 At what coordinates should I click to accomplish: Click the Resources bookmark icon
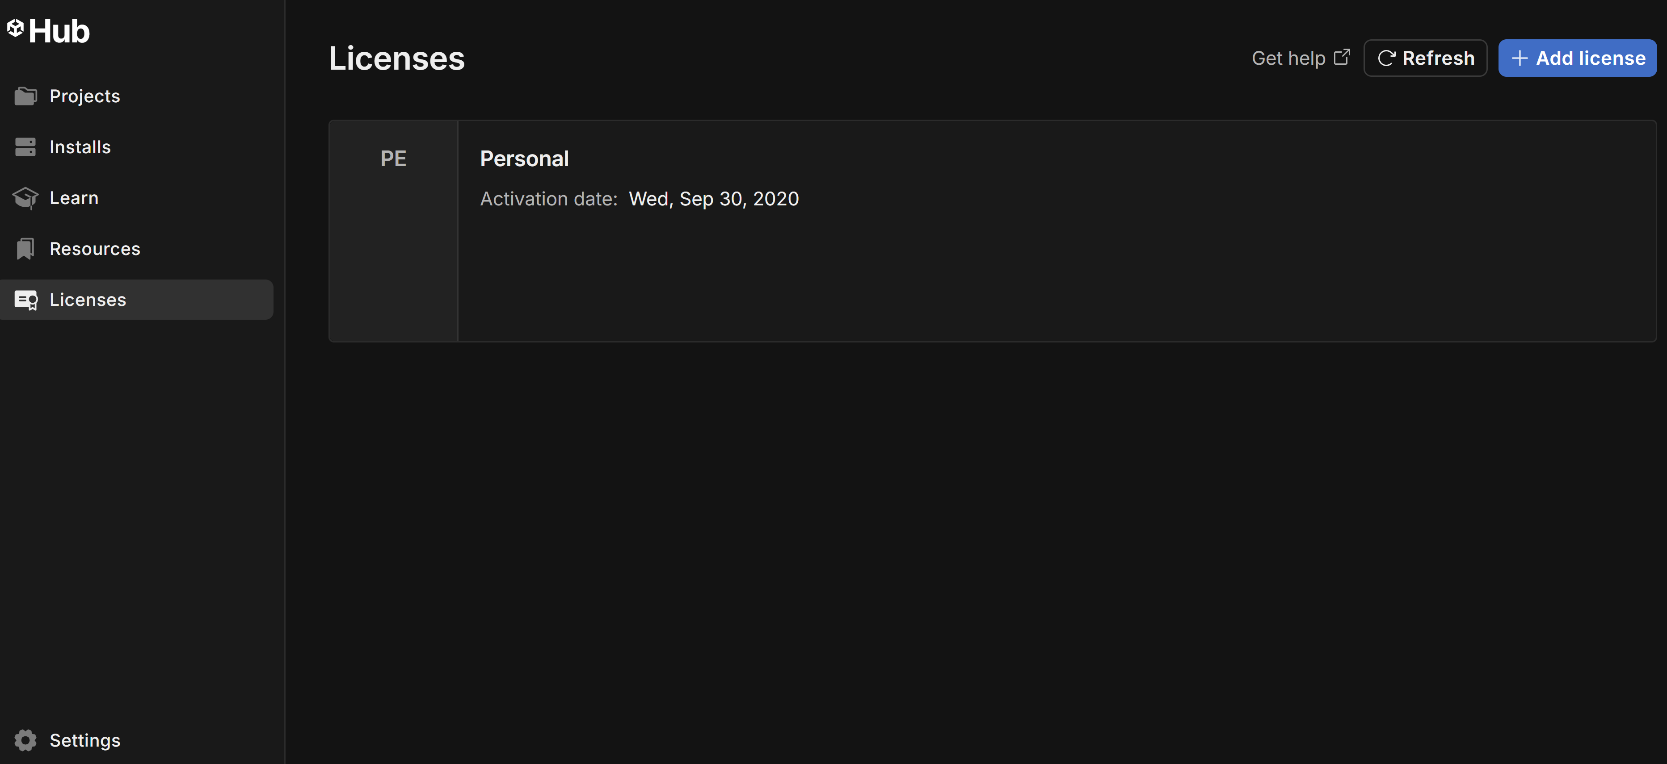[25, 248]
